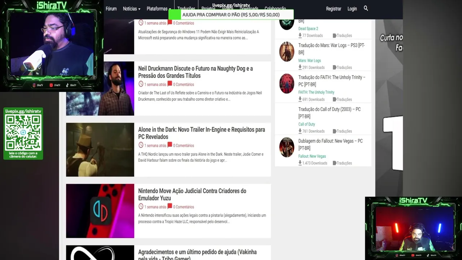The image size is (462, 260).
Task: Click the excerpt starting "Atualizações de Segurança do Windows 11"
Action: pyautogui.click(x=199, y=35)
